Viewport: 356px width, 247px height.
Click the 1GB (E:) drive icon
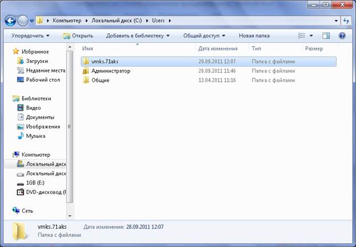[x=21, y=184]
